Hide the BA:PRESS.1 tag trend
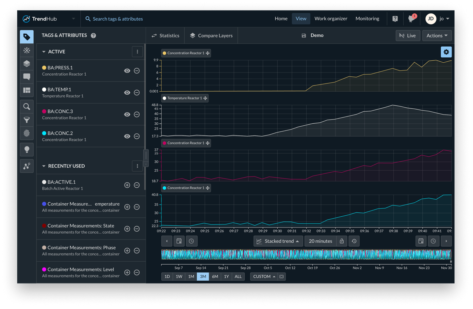473x309 pixels. click(x=127, y=70)
